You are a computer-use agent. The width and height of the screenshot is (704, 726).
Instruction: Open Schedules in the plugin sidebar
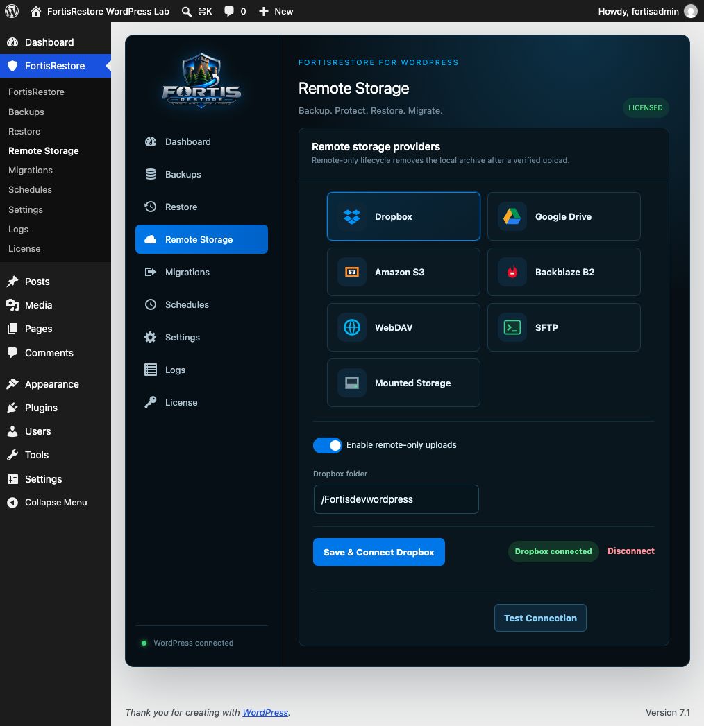[201, 304]
